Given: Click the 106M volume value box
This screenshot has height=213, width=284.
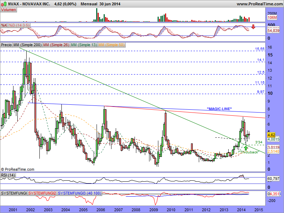Looking at the screenshot, I should click(x=272, y=17).
